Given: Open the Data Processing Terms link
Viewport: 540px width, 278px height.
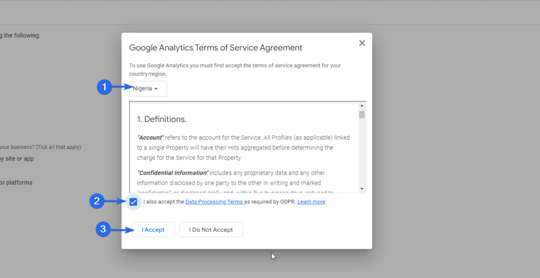Looking at the screenshot, I should (x=214, y=202).
